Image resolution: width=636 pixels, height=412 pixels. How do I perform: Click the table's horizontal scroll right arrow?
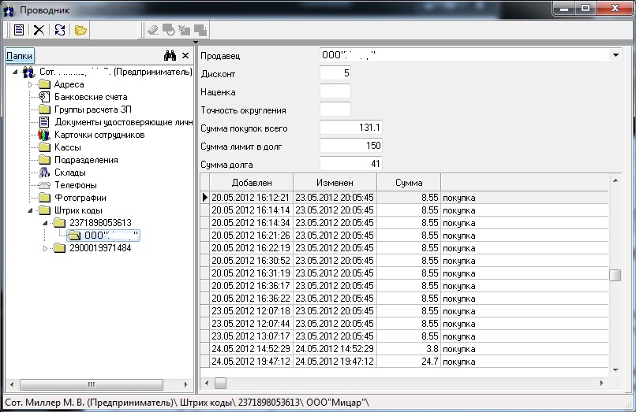601,383
